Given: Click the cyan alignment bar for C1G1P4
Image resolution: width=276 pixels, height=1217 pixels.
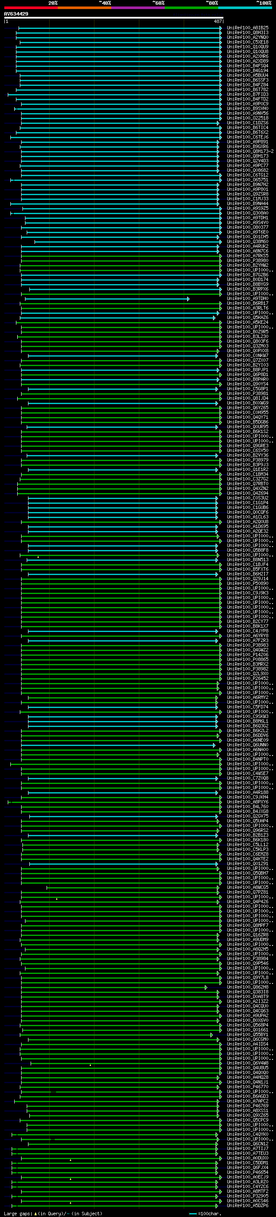Looking at the screenshot, I should pyautogui.click(x=122, y=503).
